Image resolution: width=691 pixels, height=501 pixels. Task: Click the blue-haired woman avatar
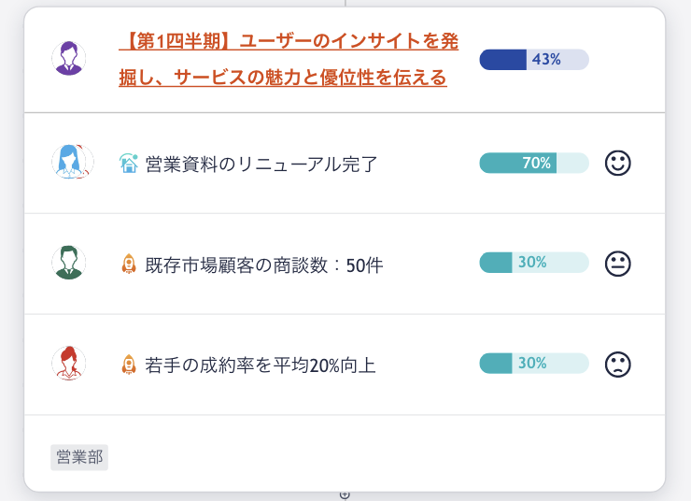(x=72, y=162)
